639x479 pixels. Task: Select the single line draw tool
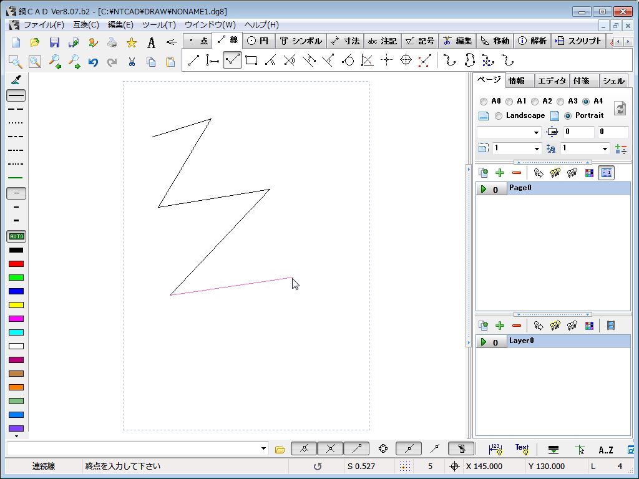tap(193, 60)
